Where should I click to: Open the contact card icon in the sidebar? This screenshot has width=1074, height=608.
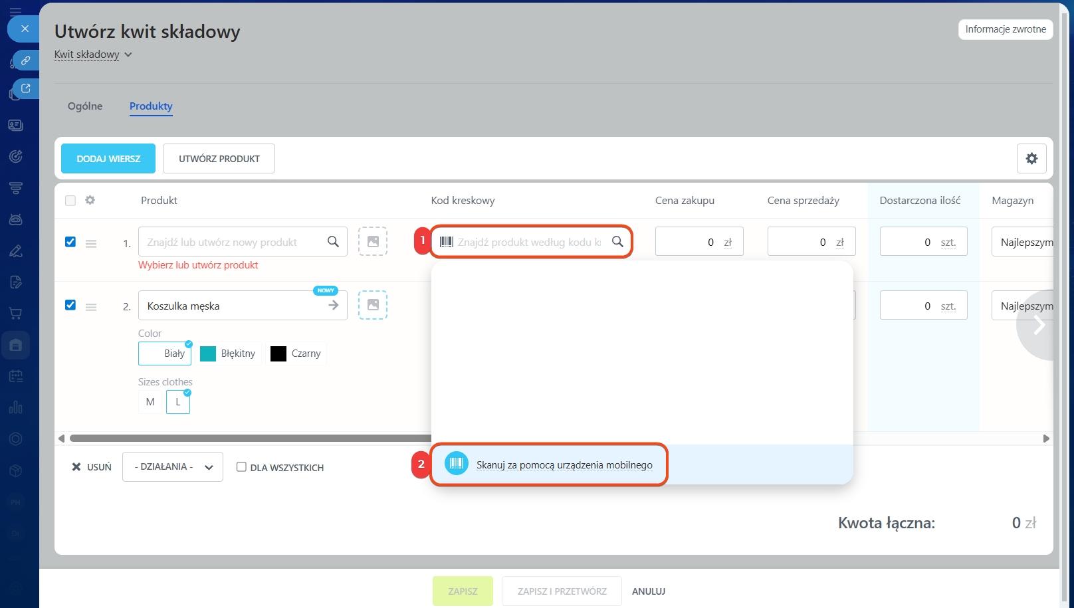(x=16, y=125)
